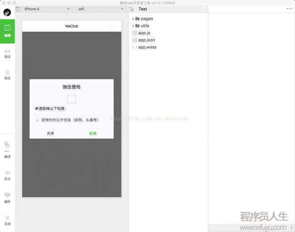
Task: Click the 拒绝 (Deny) button in dialog
Action: (93, 134)
